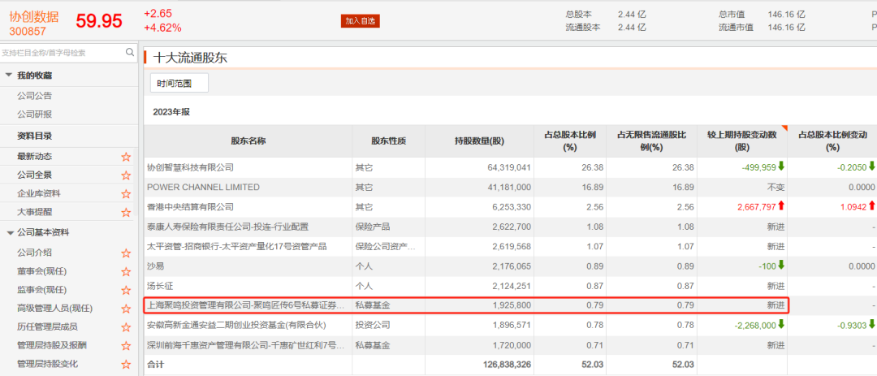
Task: Collapse the 公司基本资料 section
Action: tap(10, 233)
